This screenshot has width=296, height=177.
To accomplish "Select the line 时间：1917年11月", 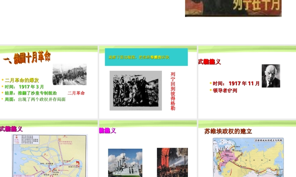I will click(x=236, y=83).
